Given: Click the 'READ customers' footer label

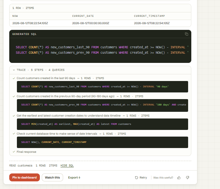Looking at the screenshot, I should (x=21, y=165).
